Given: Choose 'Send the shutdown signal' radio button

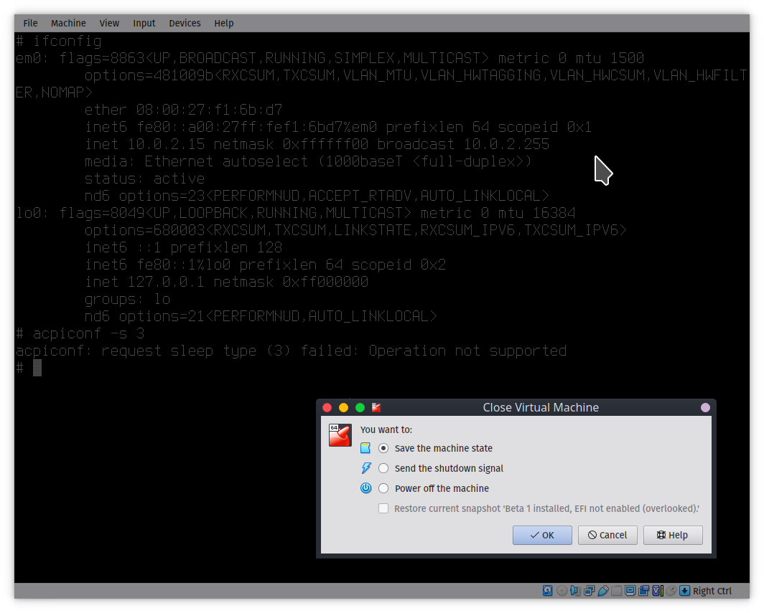Looking at the screenshot, I should (383, 468).
